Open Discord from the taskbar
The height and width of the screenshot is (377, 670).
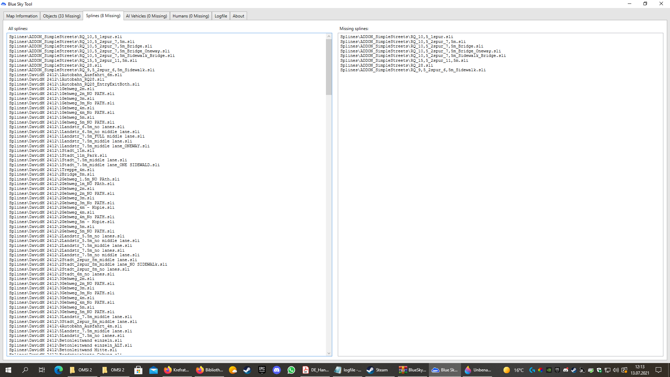[277, 370]
